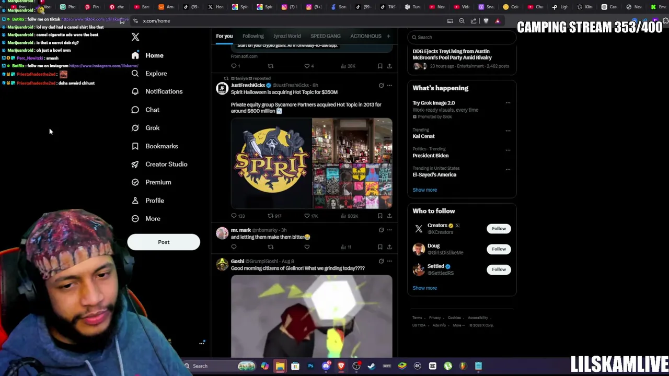Click the More circle icon in sidebar
This screenshot has height=376, width=669.
tap(135, 219)
